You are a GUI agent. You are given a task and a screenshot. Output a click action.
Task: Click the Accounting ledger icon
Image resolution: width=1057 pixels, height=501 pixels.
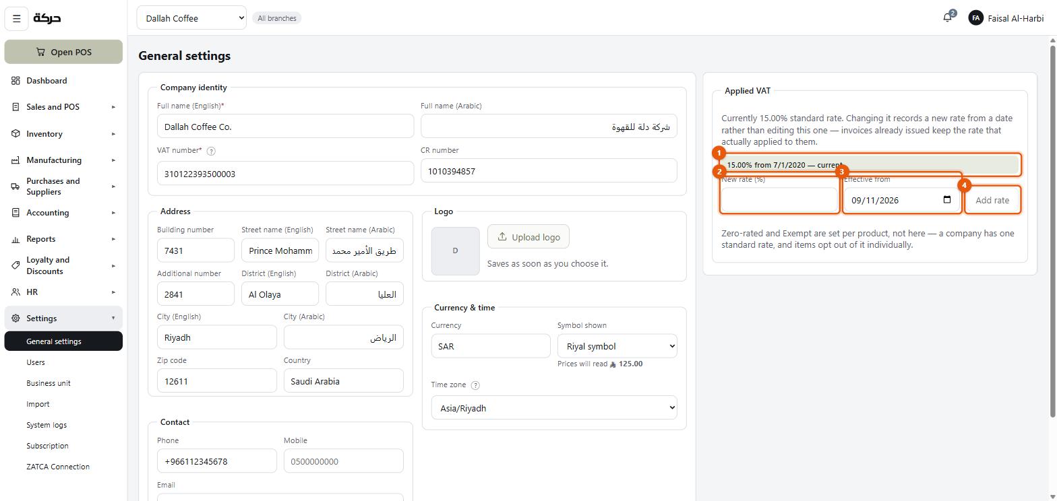[16, 213]
